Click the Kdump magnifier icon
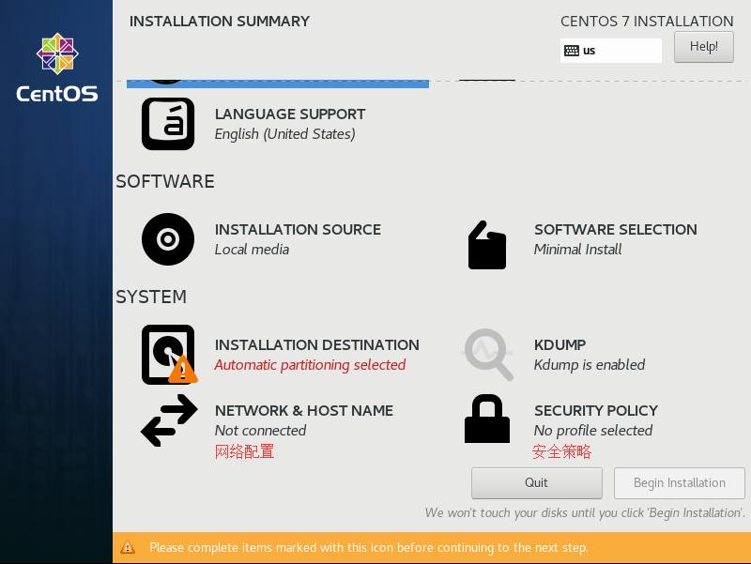Image resolution: width=751 pixels, height=564 pixels. (x=487, y=355)
